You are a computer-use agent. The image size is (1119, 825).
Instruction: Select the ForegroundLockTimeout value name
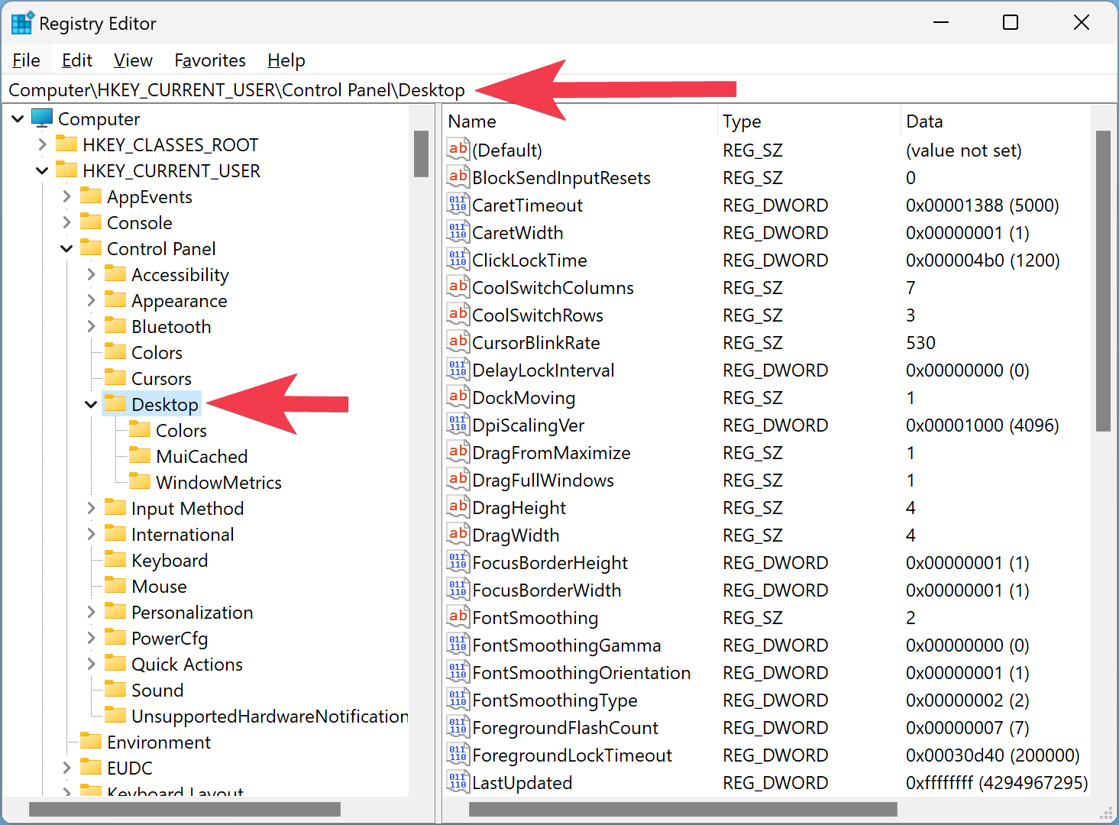tap(572, 755)
